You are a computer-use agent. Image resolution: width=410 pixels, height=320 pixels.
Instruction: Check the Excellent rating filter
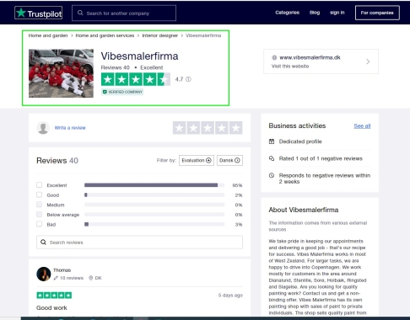(x=40, y=185)
